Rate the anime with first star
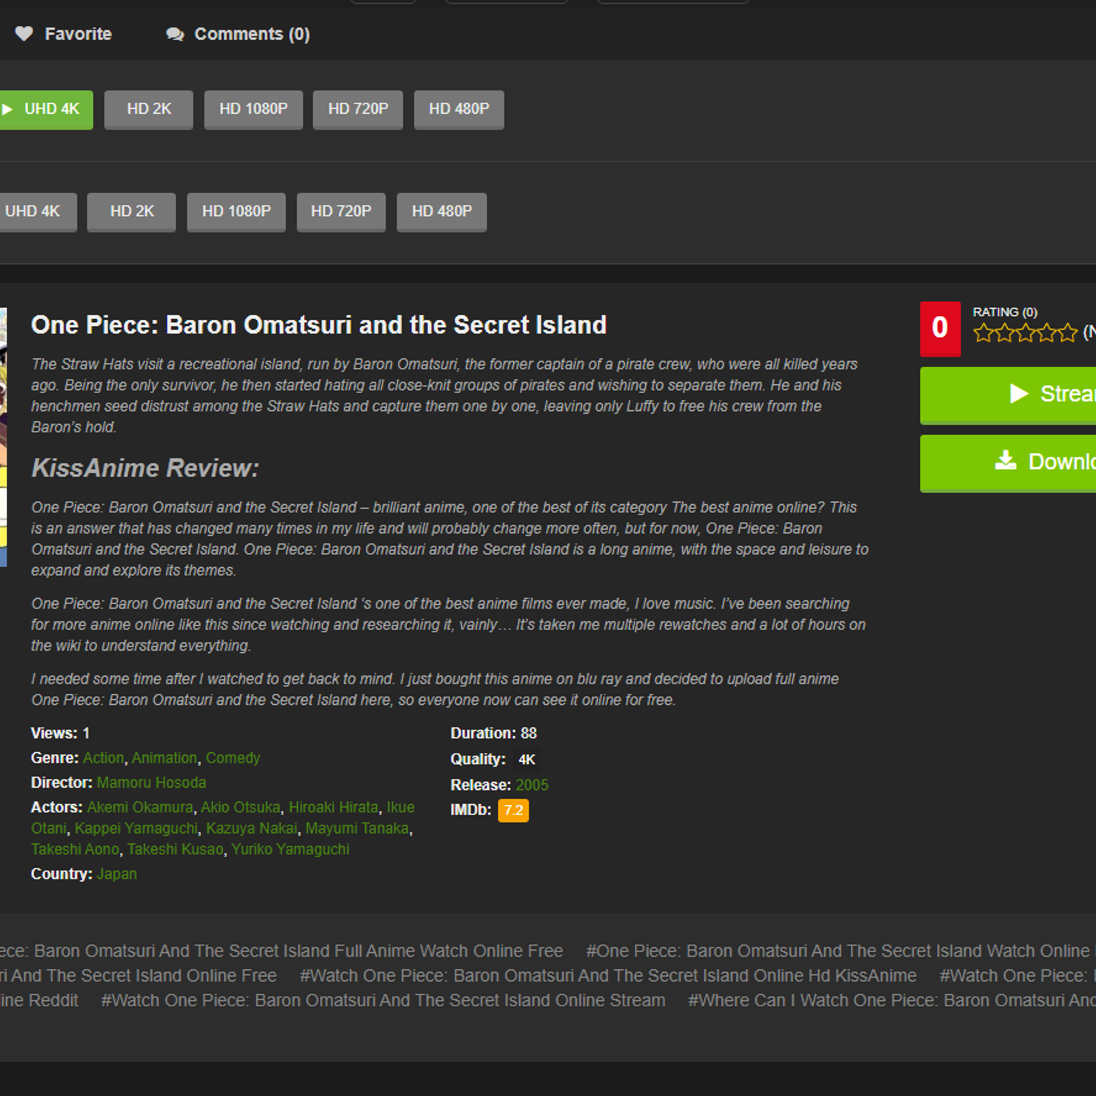This screenshot has width=1096, height=1096. point(983,334)
